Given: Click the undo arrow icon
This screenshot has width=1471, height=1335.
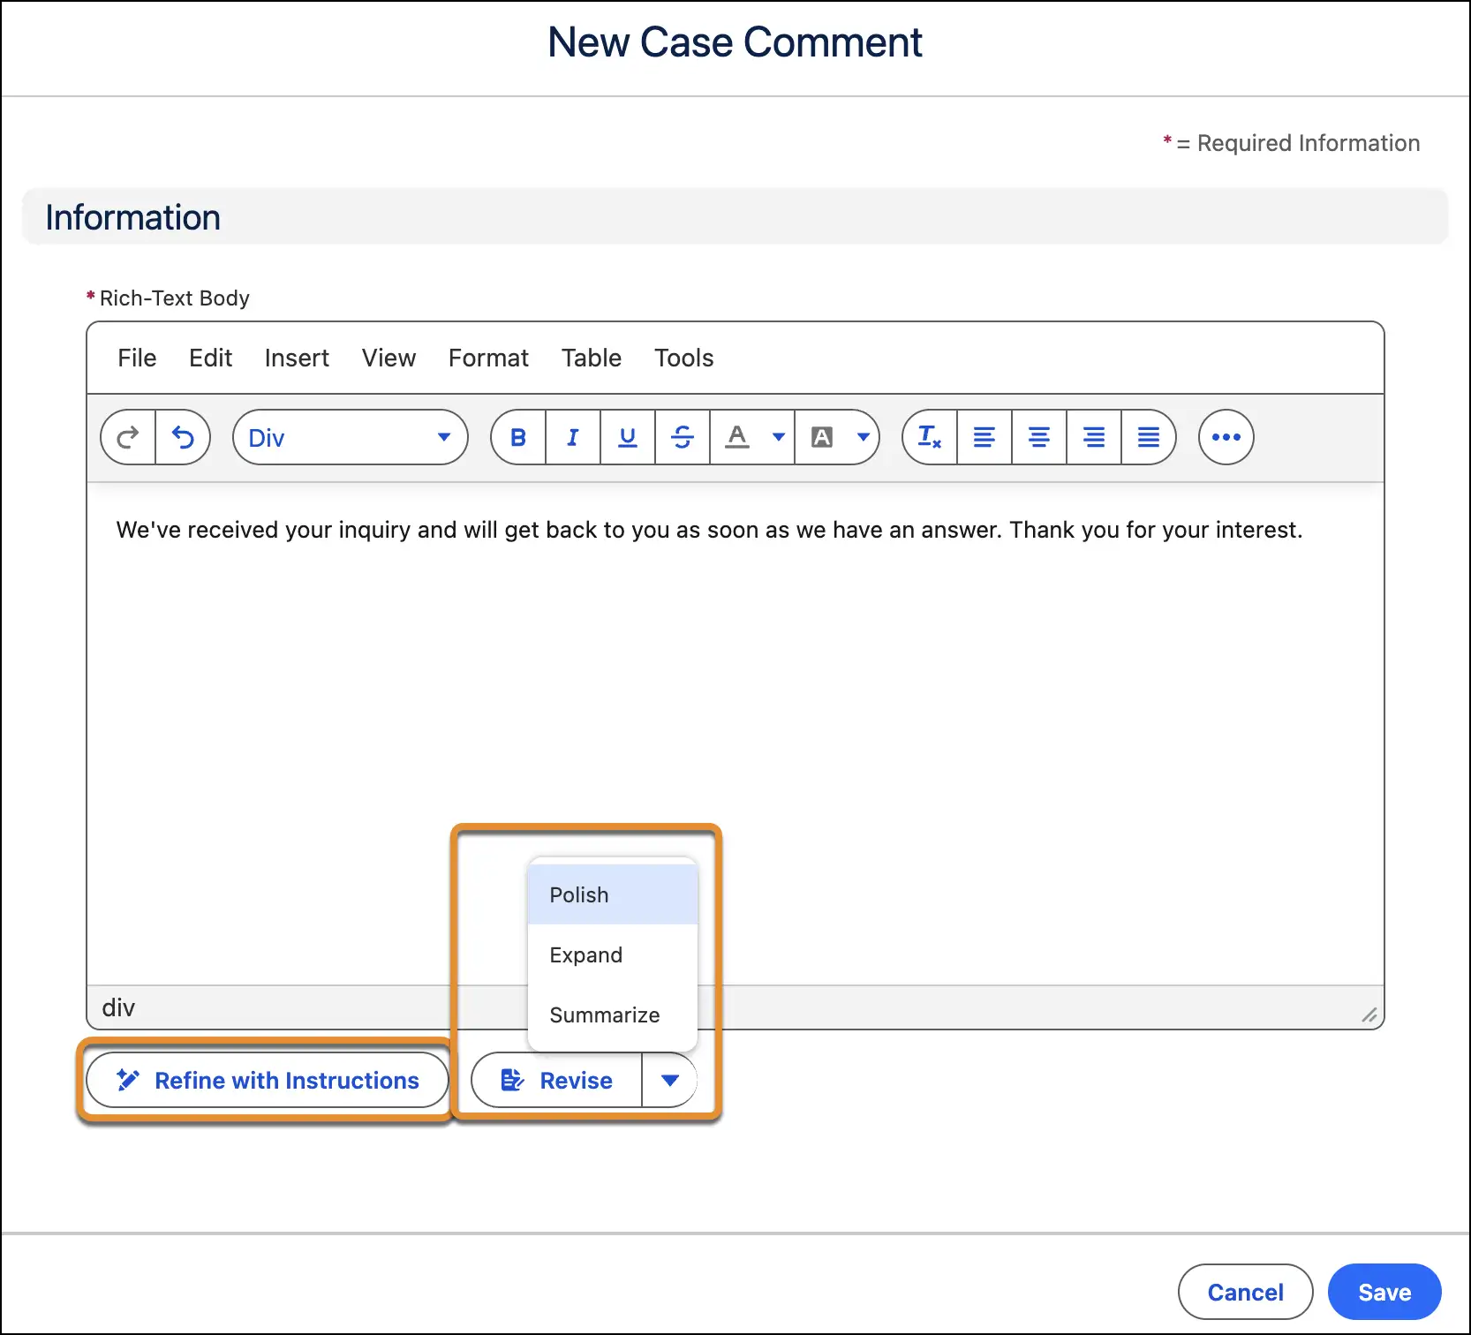Looking at the screenshot, I should click(x=183, y=437).
